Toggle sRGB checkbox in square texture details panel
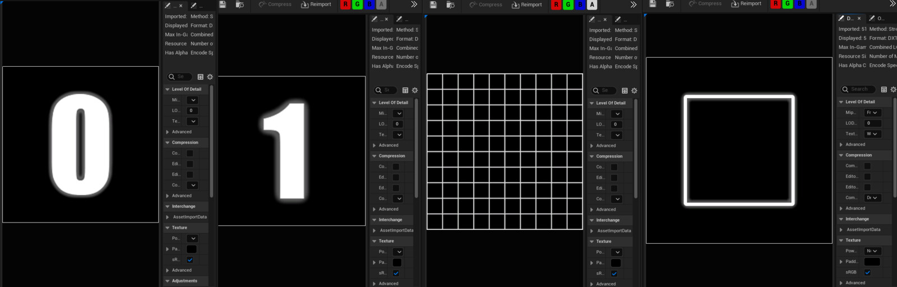 pyautogui.click(x=867, y=272)
